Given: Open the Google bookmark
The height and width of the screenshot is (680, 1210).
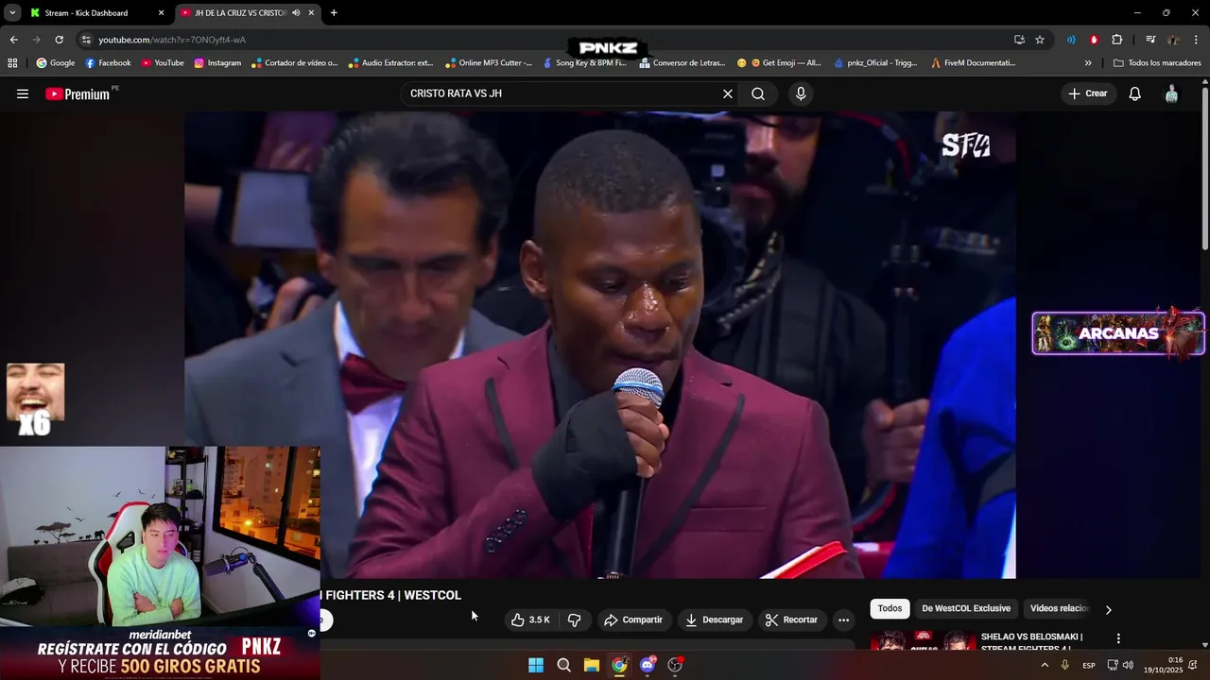Looking at the screenshot, I should [56, 63].
